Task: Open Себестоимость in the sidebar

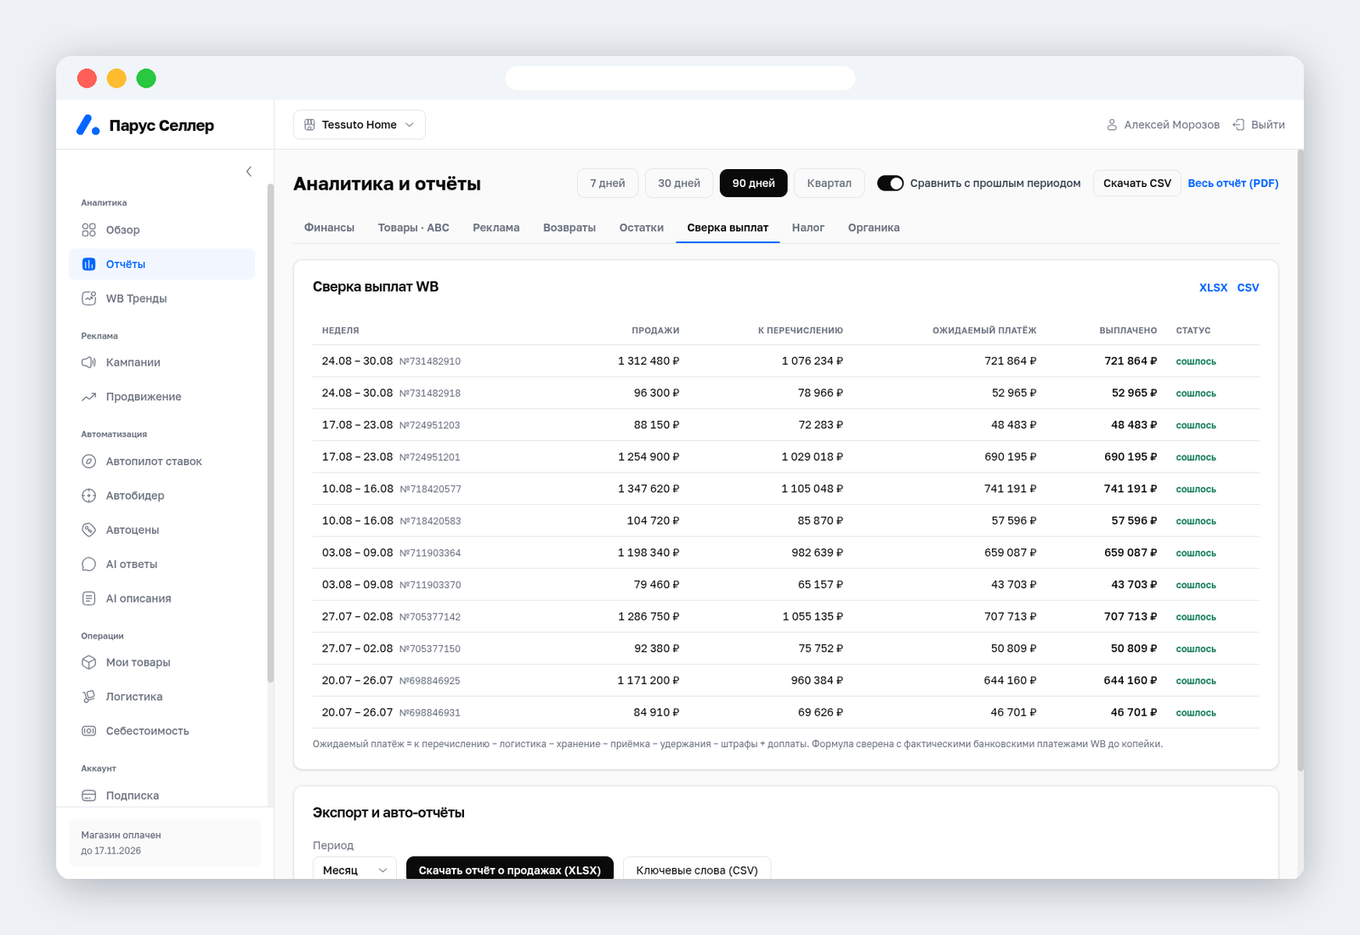Action: tap(161, 731)
